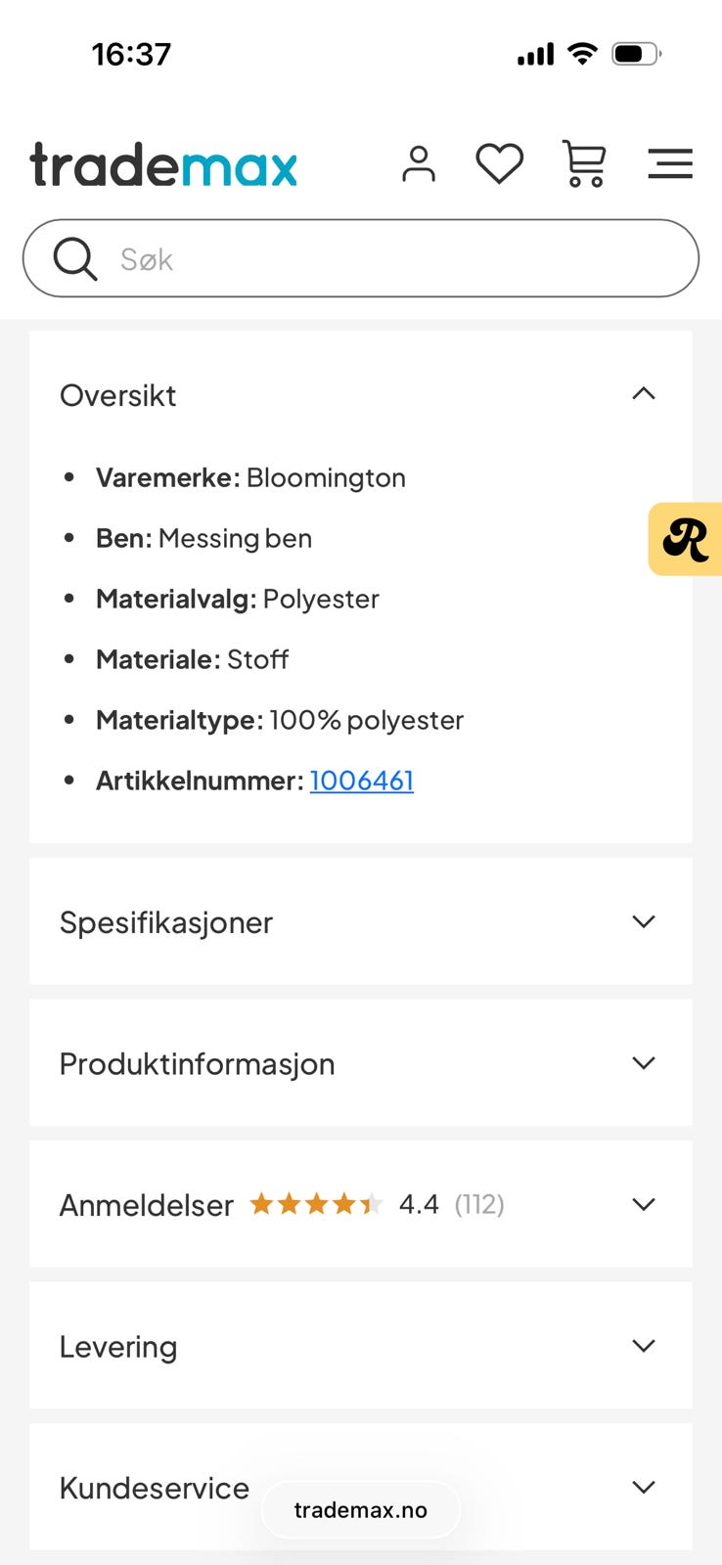
Task: Expand the Spesifikasjoner chevron
Action: 643,921
